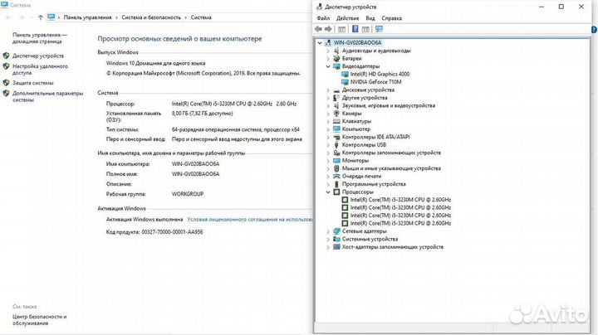This screenshot has height=335, width=598.
Task: Collapse the Процессоры chevron
Action: click(328, 192)
